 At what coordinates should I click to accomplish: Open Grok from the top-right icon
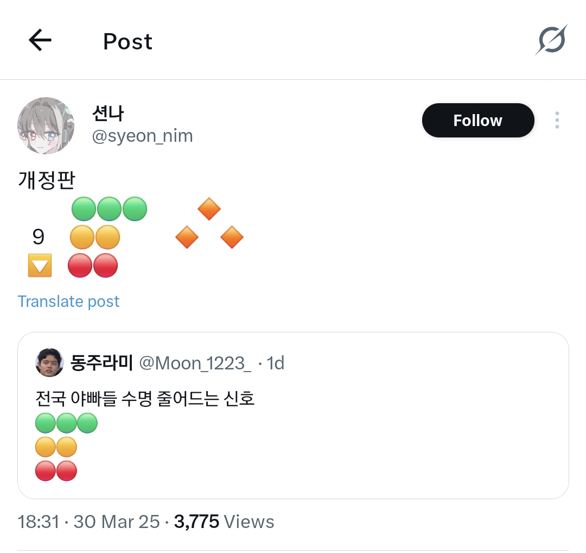click(x=552, y=40)
